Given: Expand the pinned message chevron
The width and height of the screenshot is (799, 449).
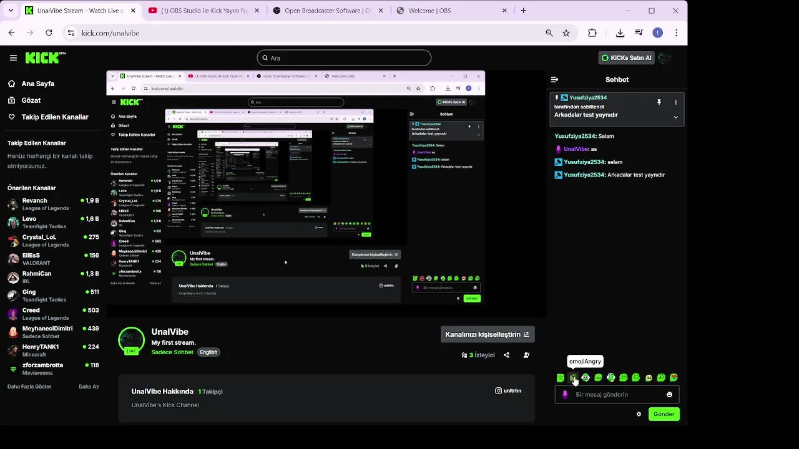Looking at the screenshot, I should tap(675, 117).
